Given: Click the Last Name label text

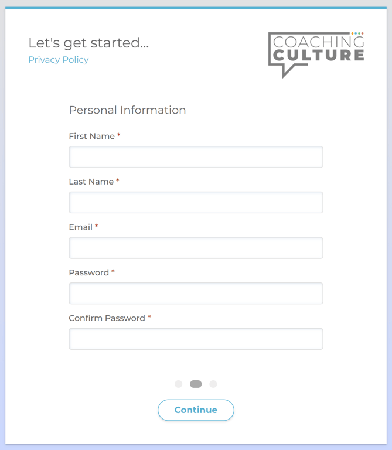Looking at the screenshot, I should coord(91,182).
